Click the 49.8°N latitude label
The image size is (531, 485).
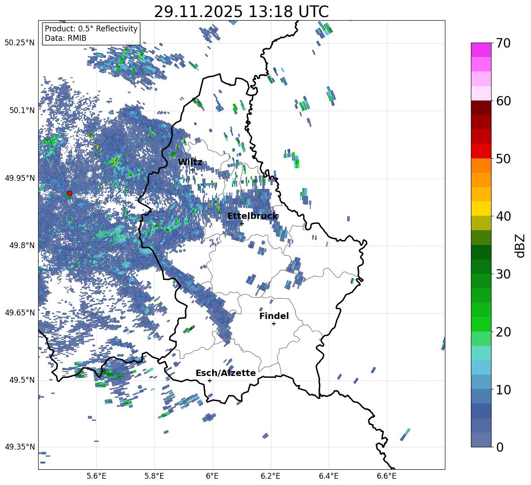[22, 245]
